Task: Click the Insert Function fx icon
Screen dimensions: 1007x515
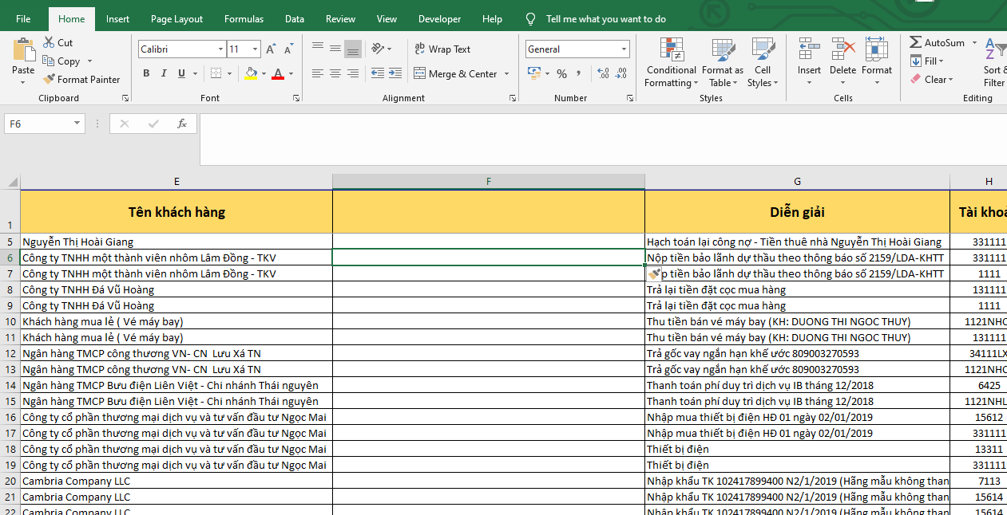Action: (x=182, y=124)
